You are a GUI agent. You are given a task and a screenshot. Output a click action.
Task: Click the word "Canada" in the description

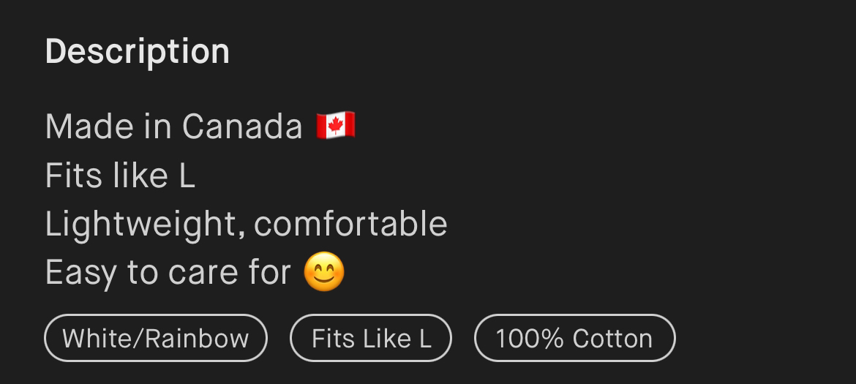[242, 127]
